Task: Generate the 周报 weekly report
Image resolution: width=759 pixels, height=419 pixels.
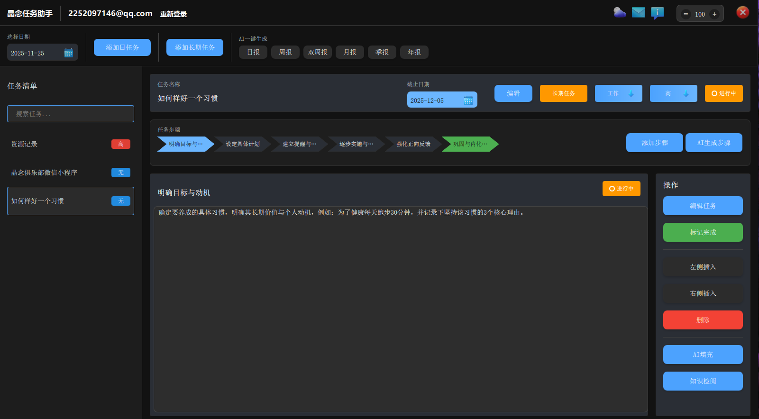Action: tap(285, 52)
